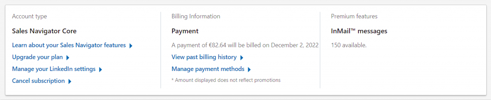
Task: Click the Payment heading
Action: coord(185,31)
